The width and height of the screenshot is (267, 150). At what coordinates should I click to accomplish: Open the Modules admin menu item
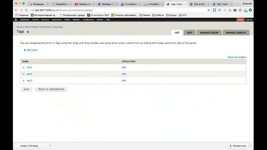(76, 20)
